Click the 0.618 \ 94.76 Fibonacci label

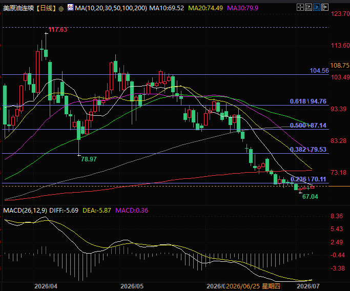[x=308, y=101]
